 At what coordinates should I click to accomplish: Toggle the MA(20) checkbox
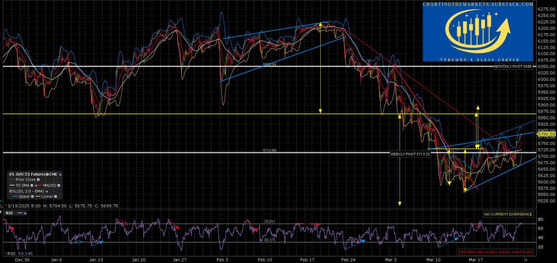pos(59,185)
